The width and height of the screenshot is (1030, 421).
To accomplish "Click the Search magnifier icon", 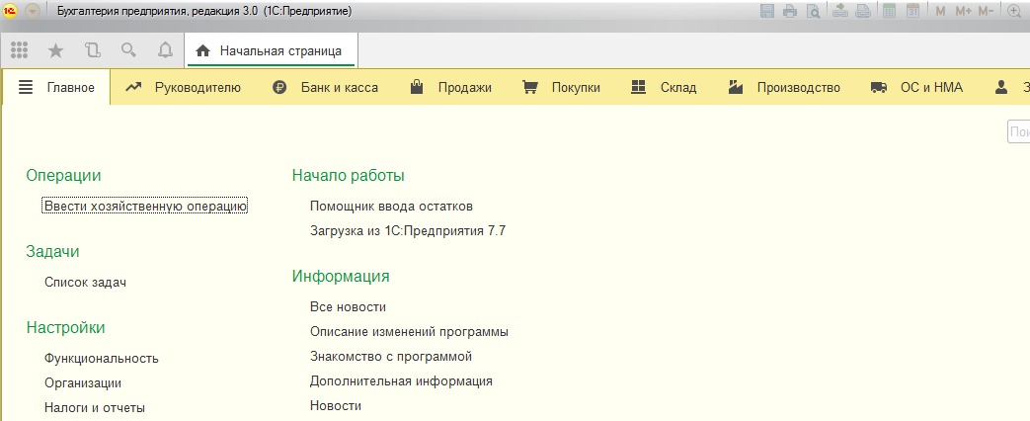I will (129, 50).
